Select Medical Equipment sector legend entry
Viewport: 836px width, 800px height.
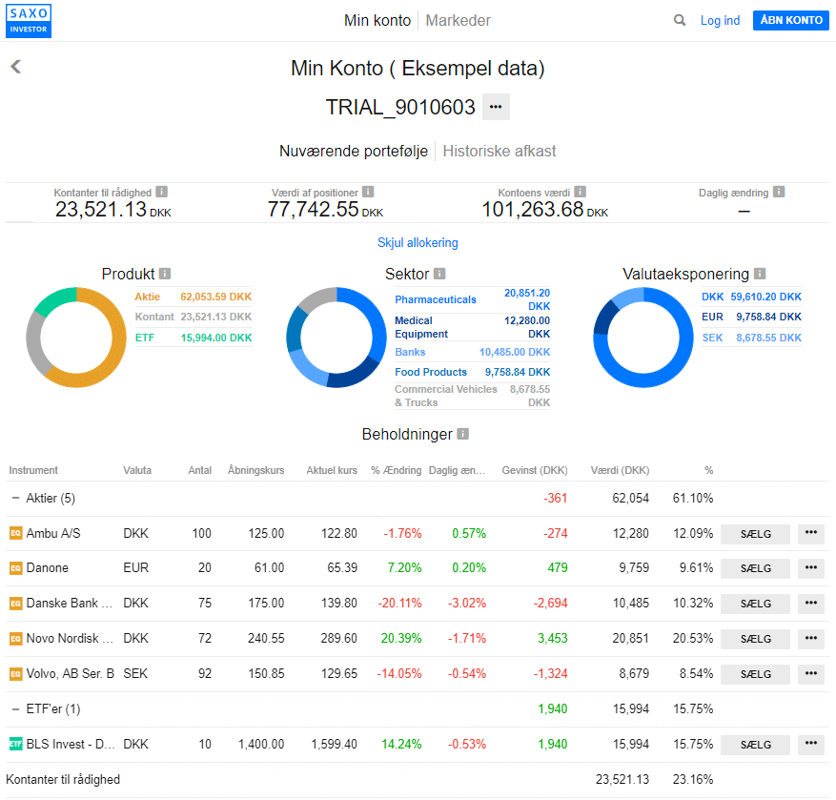(473, 327)
